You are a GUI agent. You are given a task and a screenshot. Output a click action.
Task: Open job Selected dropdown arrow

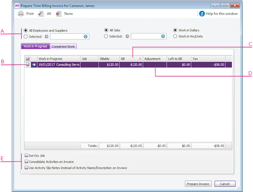tap(163, 36)
